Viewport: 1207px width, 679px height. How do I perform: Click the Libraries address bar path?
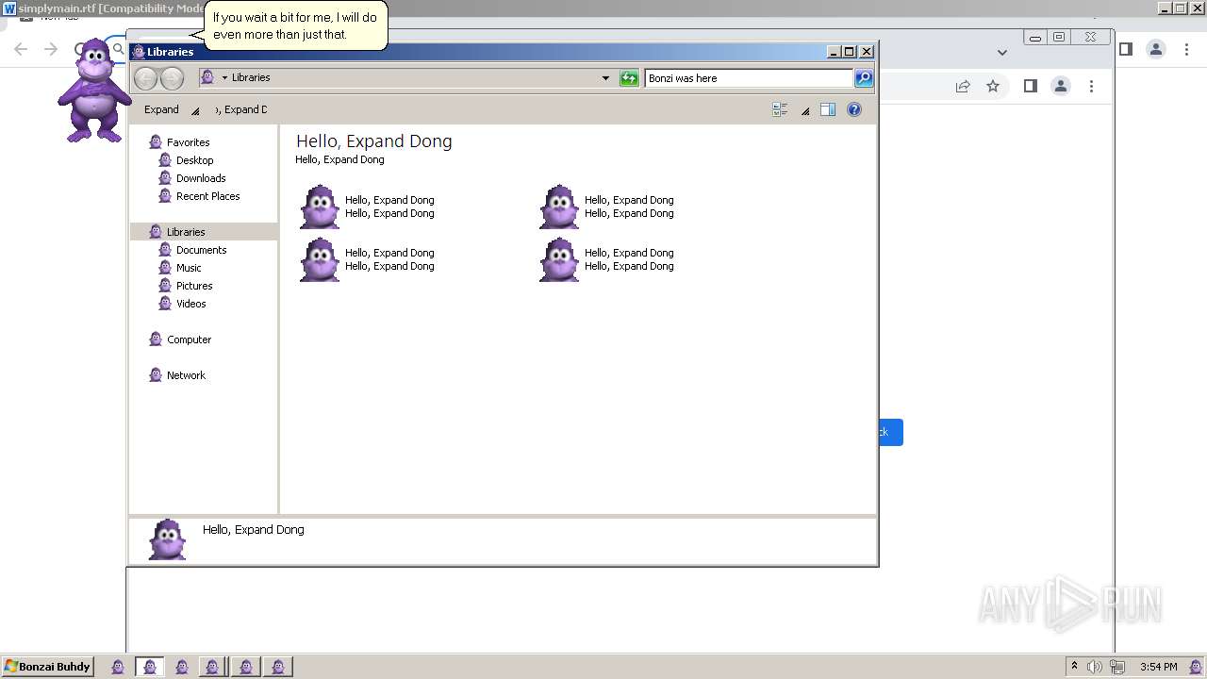(251, 77)
